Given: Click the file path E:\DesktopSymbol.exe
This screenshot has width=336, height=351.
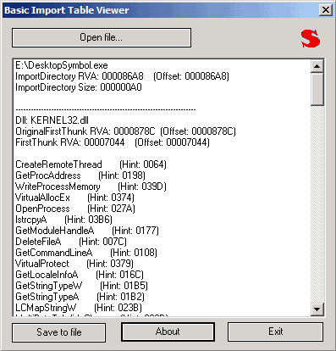Looking at the screenshot, I should (62, 65).
